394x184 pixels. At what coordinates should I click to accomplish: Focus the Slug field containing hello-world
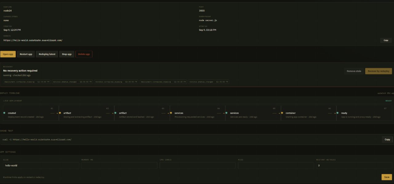41,165
